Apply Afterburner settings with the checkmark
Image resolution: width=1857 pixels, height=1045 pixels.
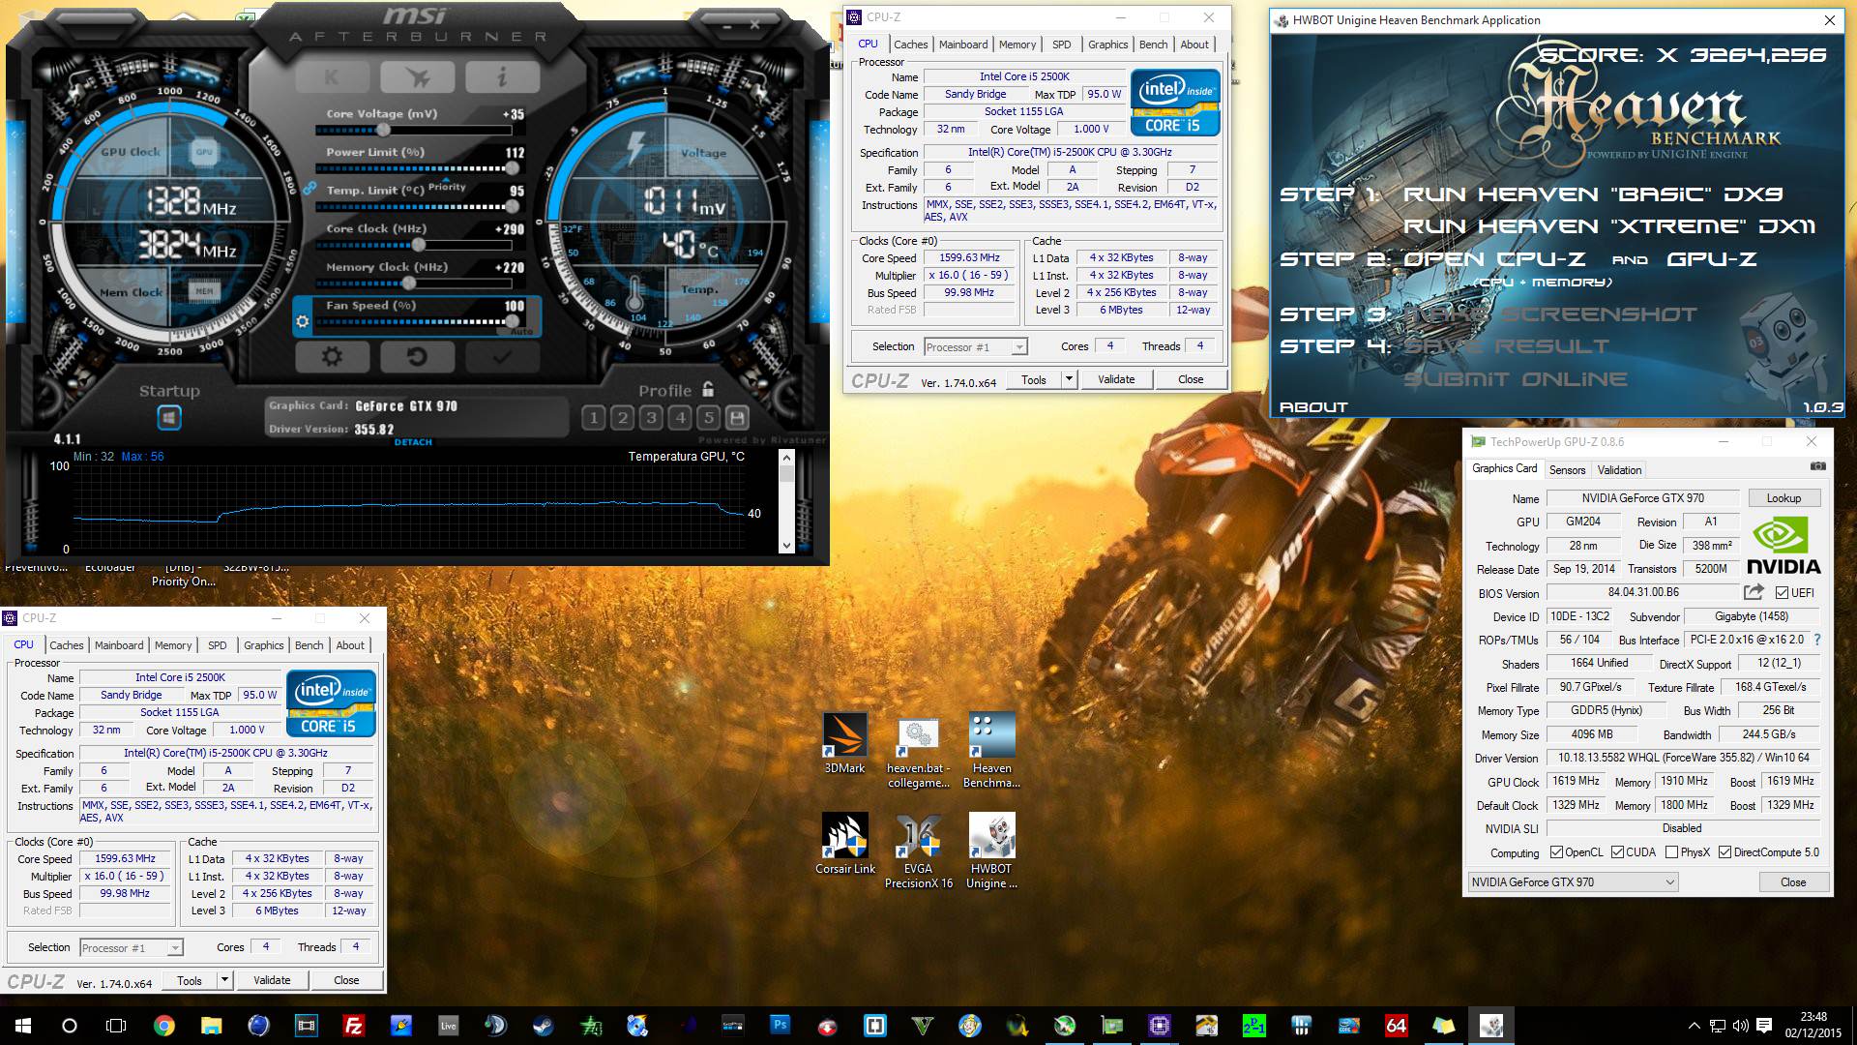502,356
